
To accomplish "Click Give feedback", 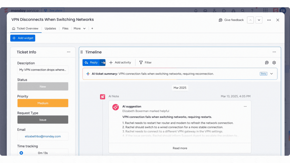I will point(231,20).
